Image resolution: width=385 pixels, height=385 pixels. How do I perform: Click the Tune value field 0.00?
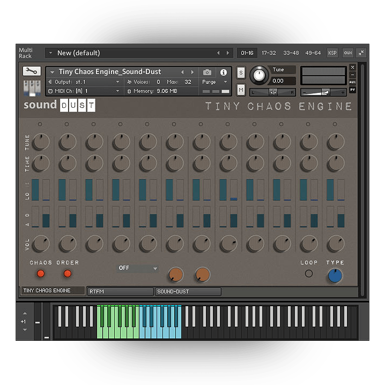282,81
